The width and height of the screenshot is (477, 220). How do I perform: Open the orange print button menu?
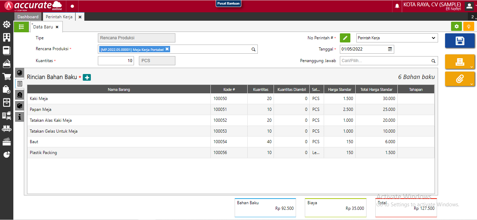460,62
